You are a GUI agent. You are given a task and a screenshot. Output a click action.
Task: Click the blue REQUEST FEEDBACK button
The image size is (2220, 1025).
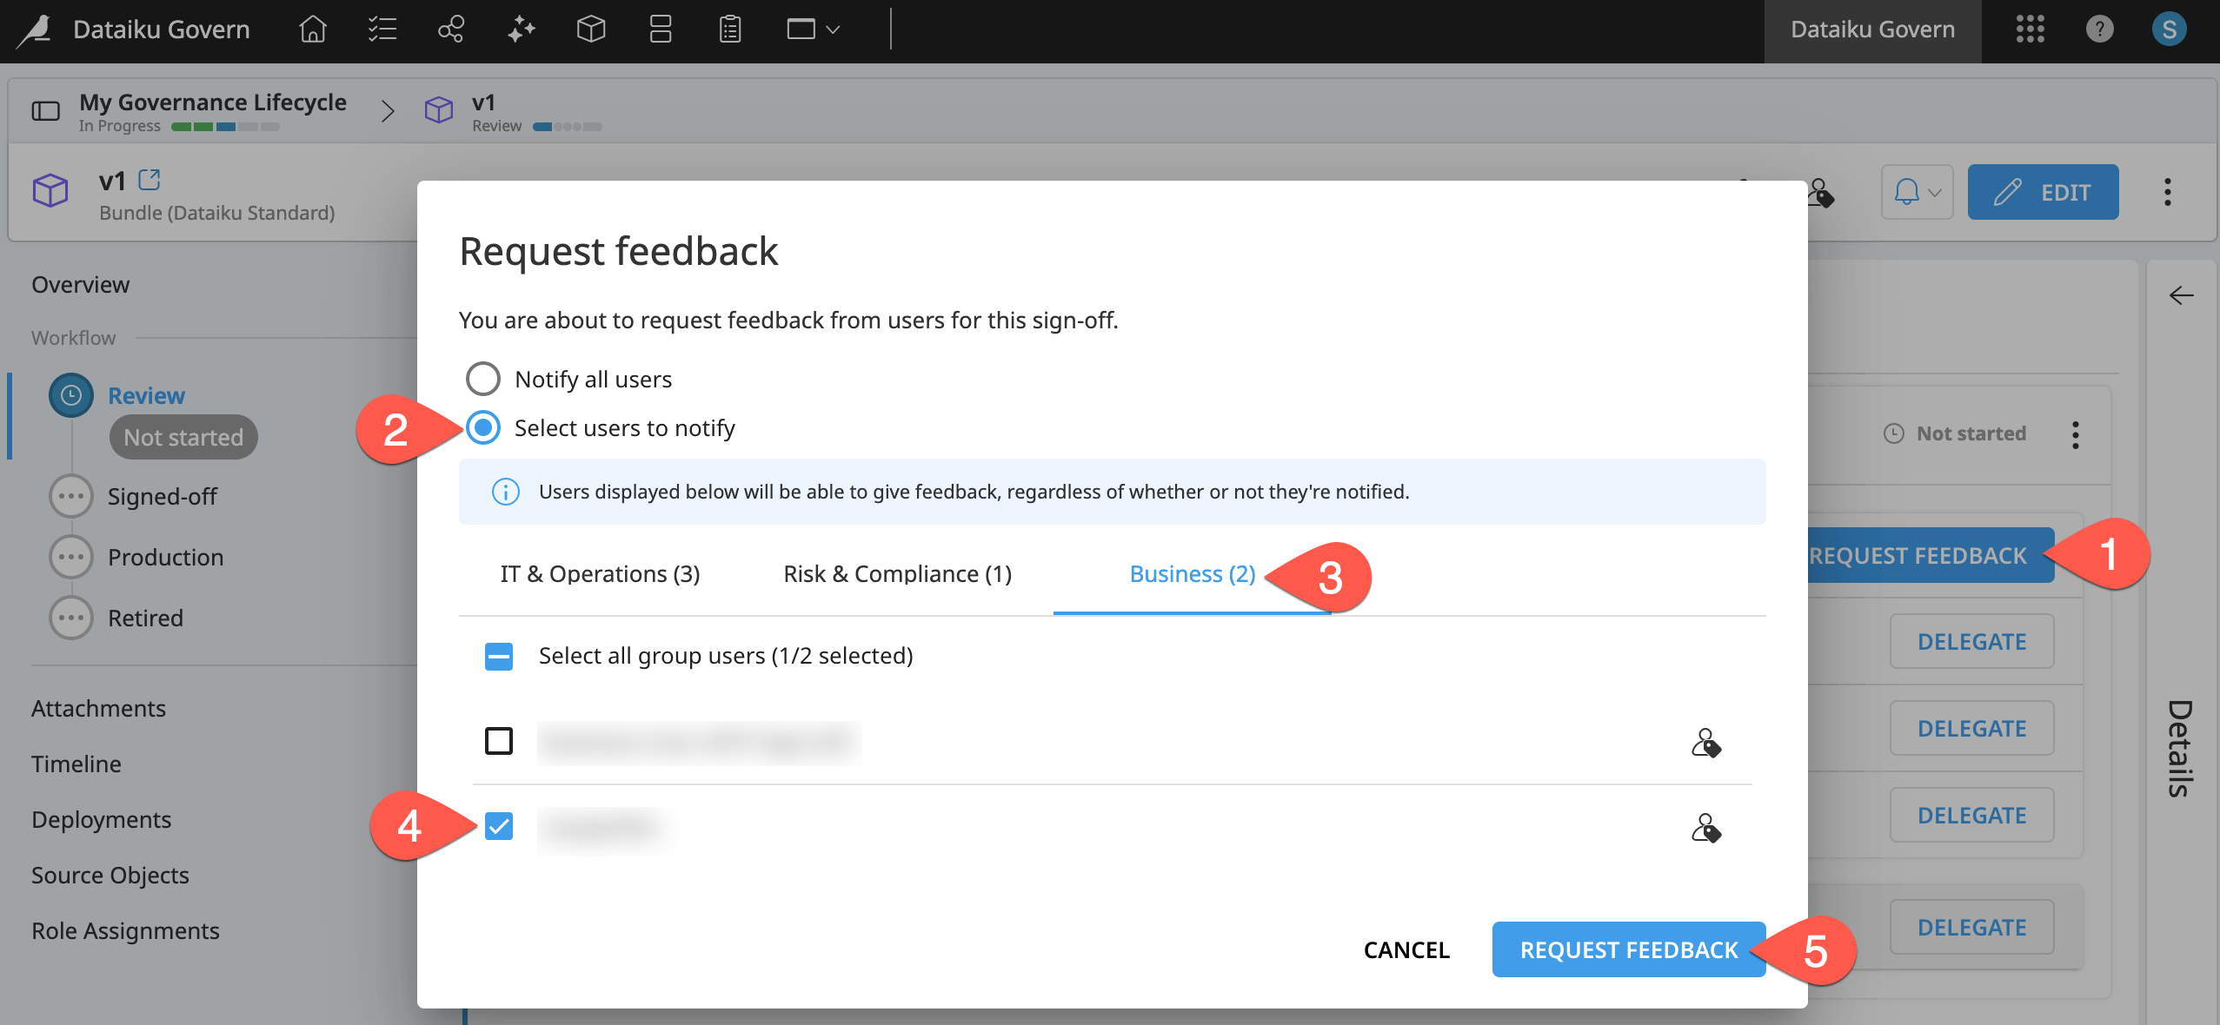[1625, 949]
